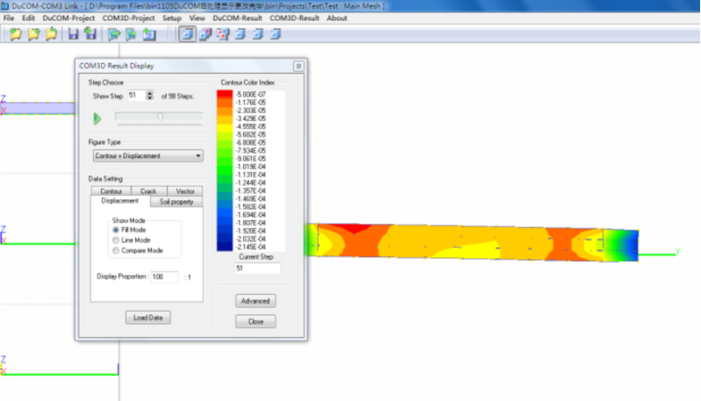This screenshot has width=701, height=401.
Task: Click the Advanced button
Action: [255, 301]
